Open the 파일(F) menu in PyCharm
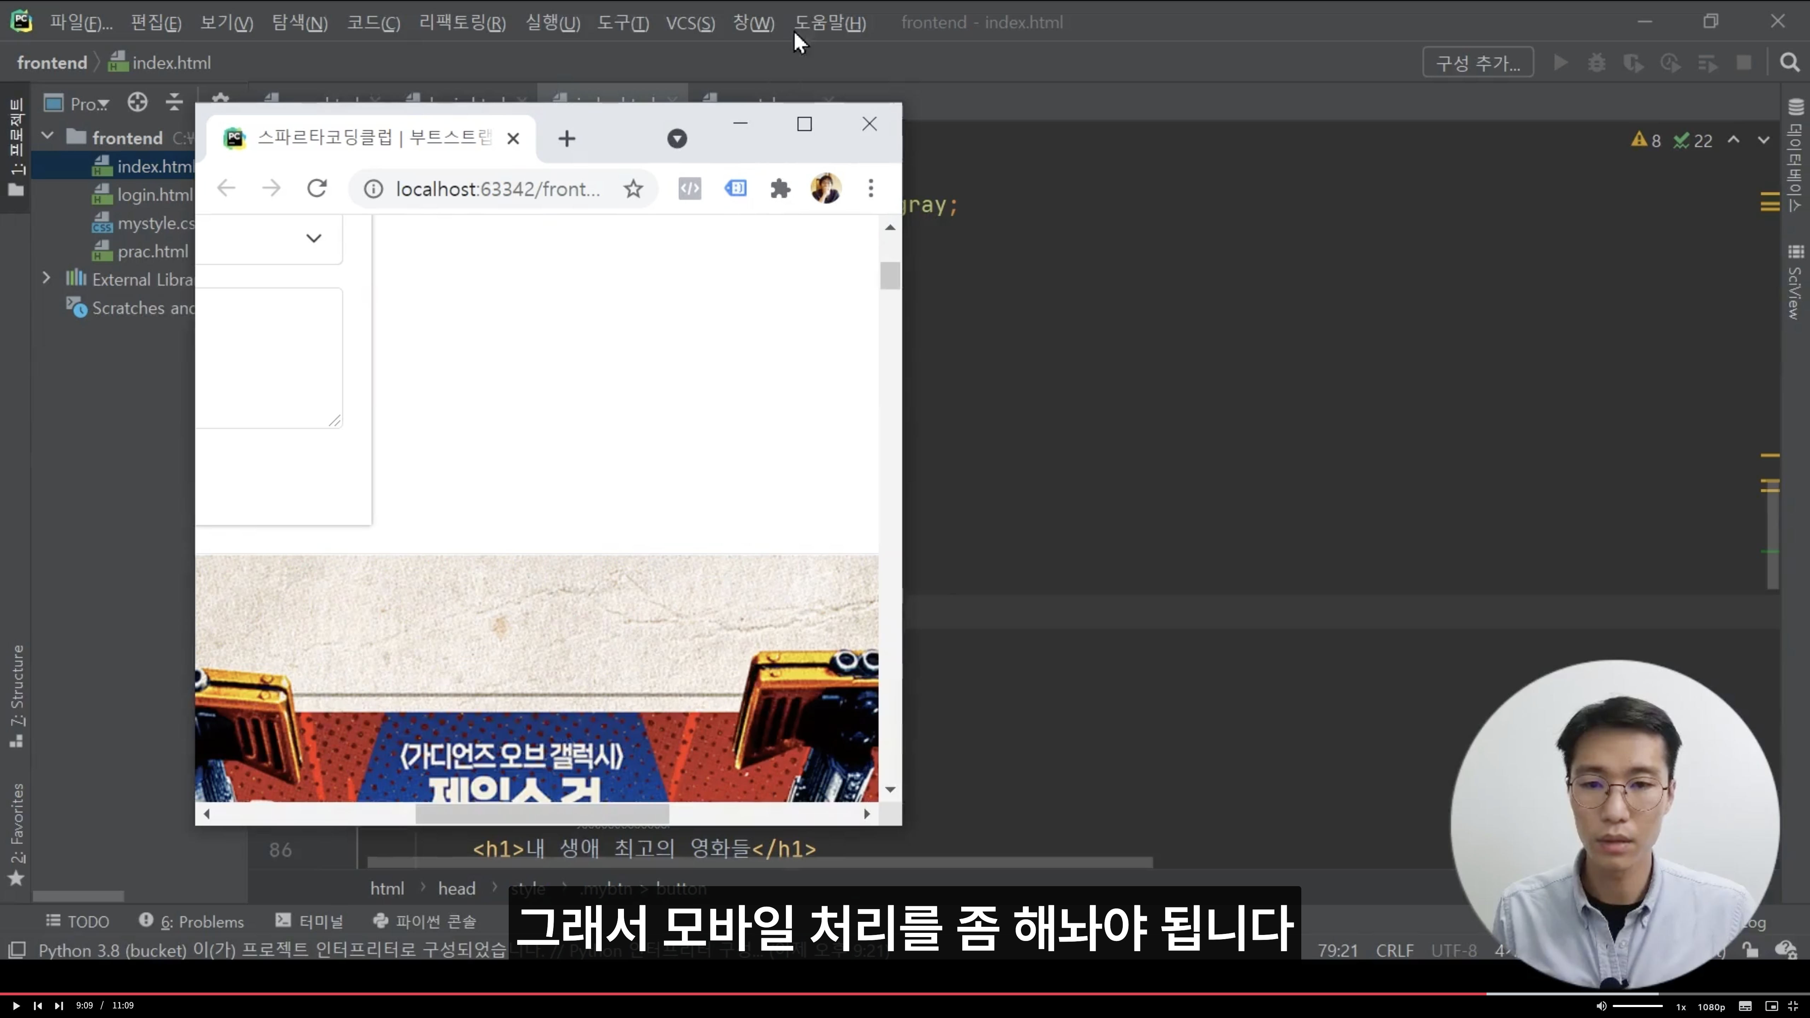 [x=81, y=23]
